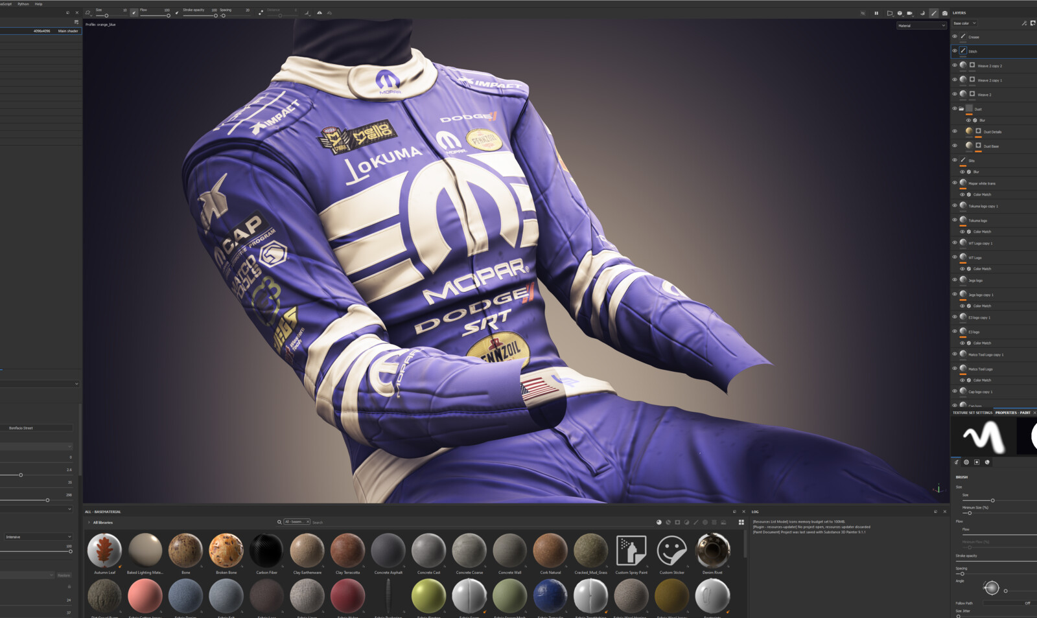
Task: Click the camera view selection icon
Action: coord(909,13)
